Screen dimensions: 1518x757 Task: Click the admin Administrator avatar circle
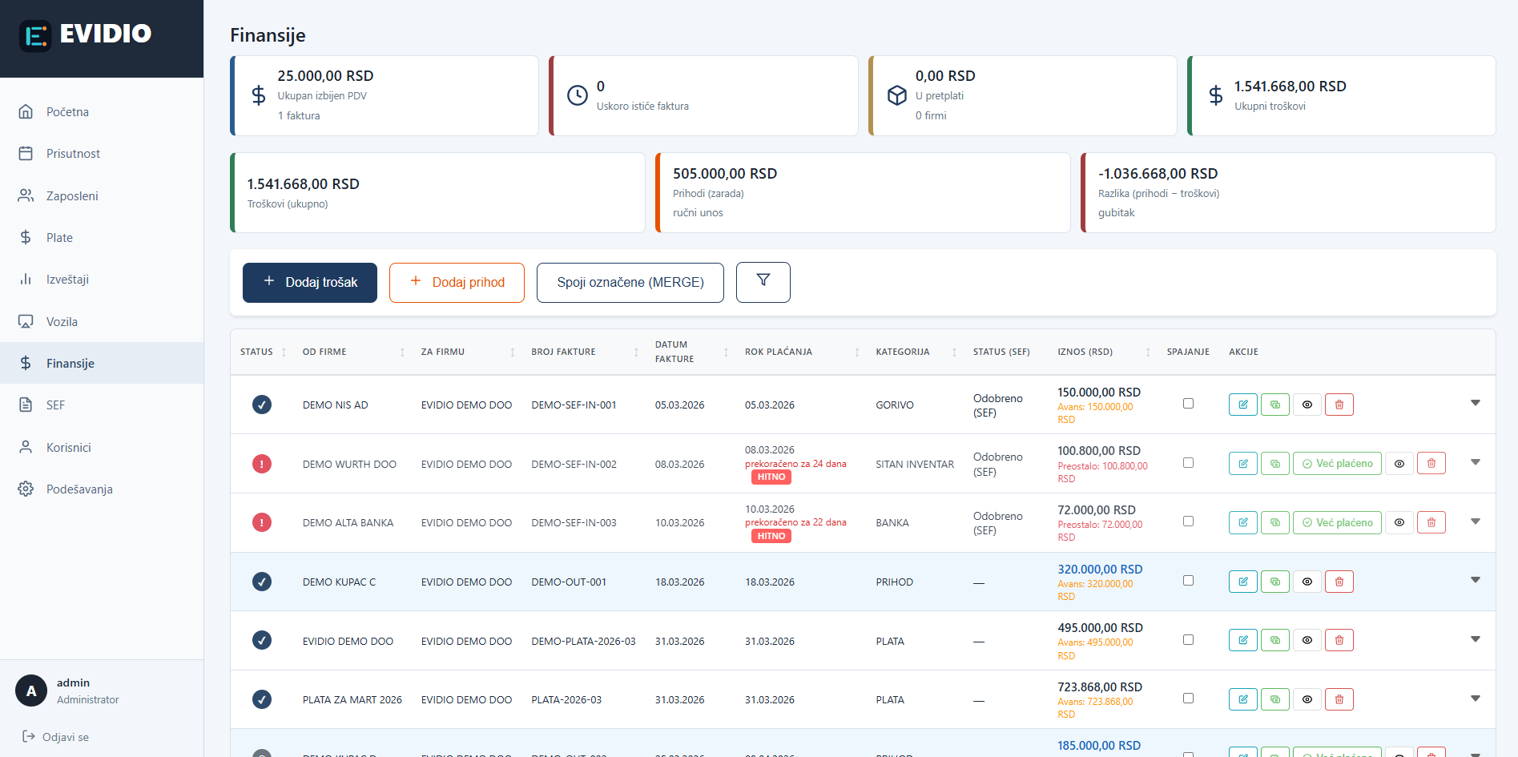pos(30,690)
